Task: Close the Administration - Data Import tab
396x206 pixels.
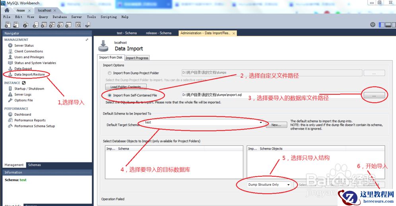Action: [234, 33]
